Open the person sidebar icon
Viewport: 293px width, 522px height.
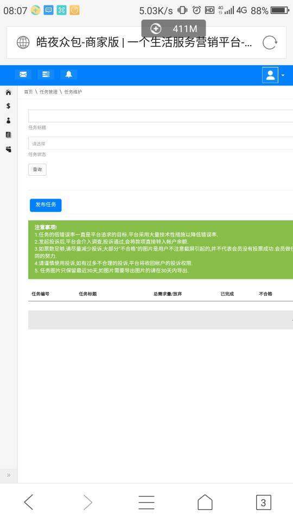8,121
